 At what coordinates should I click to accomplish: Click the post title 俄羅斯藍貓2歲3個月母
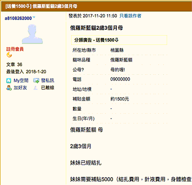coord(96,28)
